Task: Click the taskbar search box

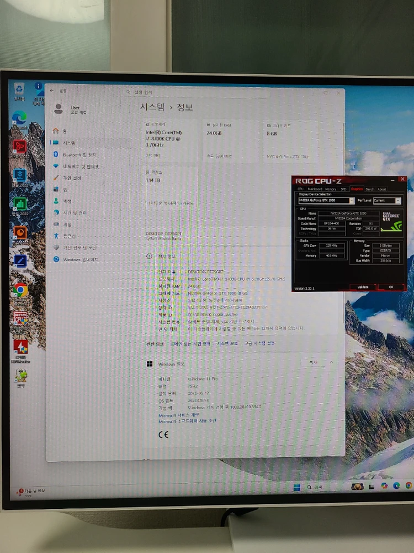Action: (315, 487)
